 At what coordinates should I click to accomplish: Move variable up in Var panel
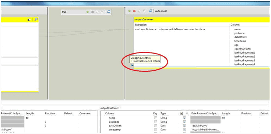coord(97,12)
